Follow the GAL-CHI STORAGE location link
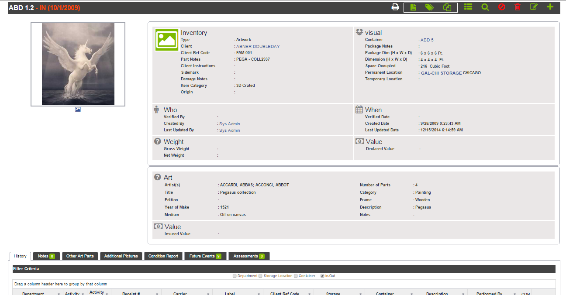 point(441,73)
